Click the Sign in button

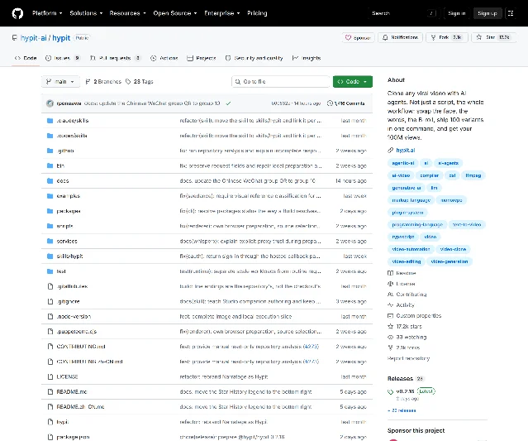[457, 13]
